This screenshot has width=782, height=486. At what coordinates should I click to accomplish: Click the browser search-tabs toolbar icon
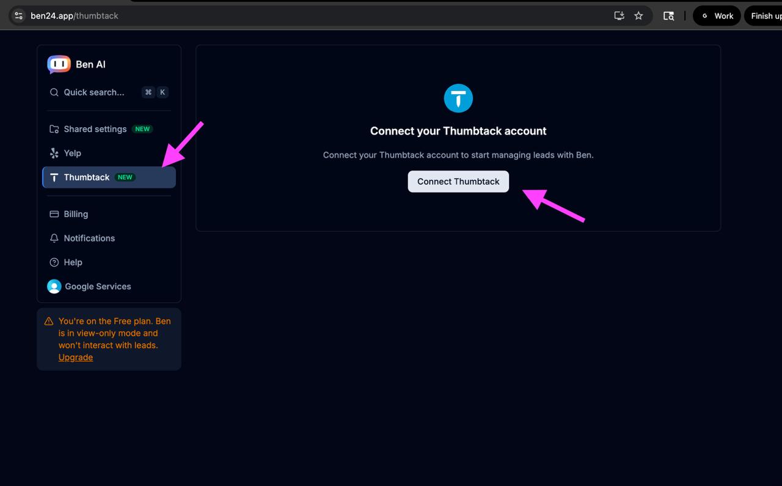point(669,16)
